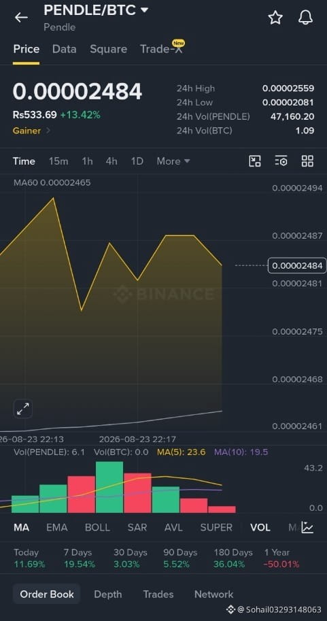The width and height of the screenshot is (327, 621).
Task: Open the Depth tab
Action: coord(107,594)
